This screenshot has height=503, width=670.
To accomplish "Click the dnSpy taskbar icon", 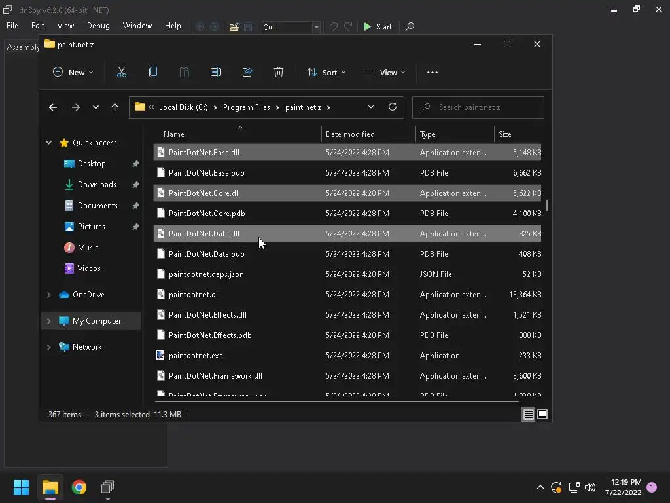I will click(x=107, y=487).
